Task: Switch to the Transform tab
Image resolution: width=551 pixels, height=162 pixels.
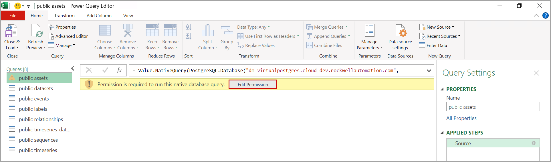Action: [x=64, y=16]
